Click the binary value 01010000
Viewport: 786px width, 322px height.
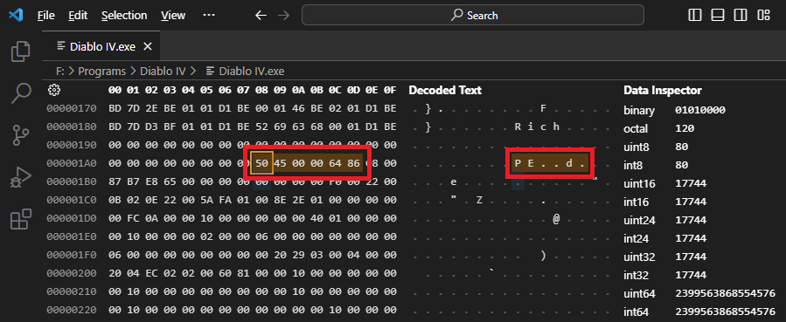point(700,110)
